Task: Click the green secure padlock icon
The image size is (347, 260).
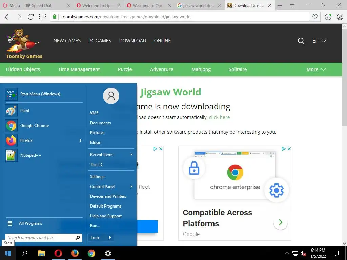Action: pyautogui.click(x=55, y=17)
